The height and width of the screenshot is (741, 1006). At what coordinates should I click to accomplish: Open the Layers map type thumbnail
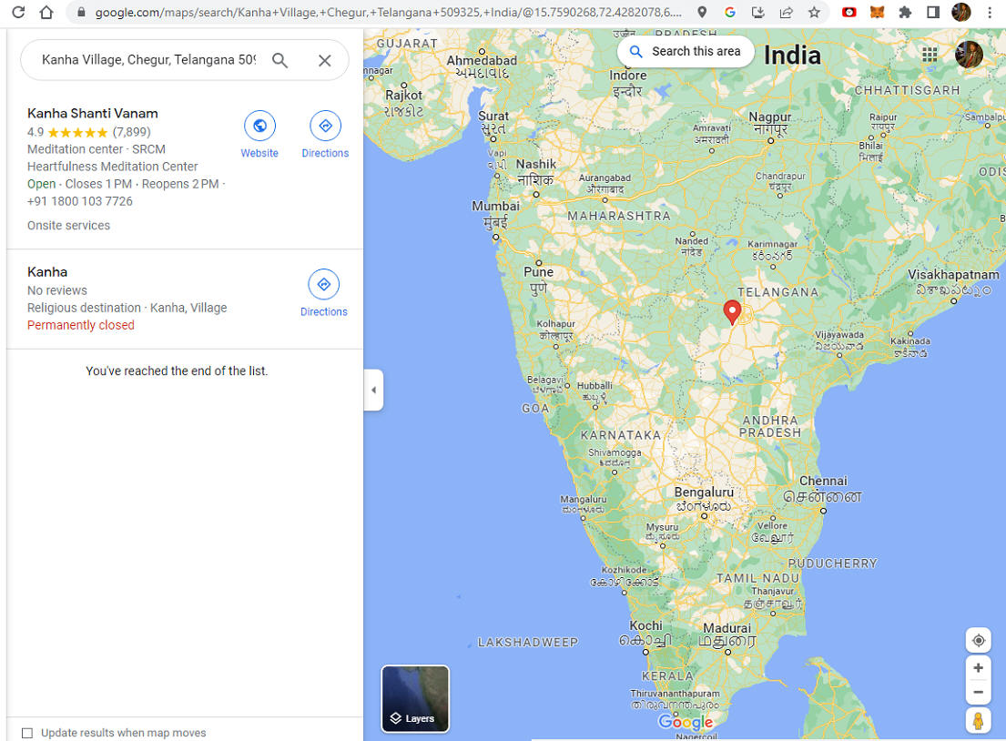click(415, 698)
